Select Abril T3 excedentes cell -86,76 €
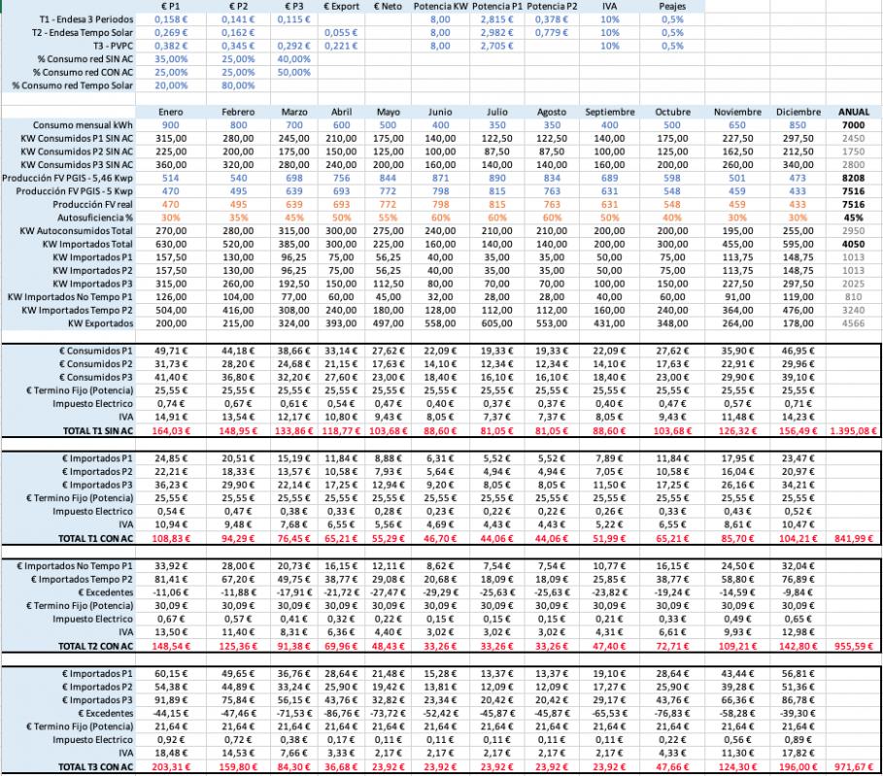This screenshot has height=776, width=883. point(341,714)
